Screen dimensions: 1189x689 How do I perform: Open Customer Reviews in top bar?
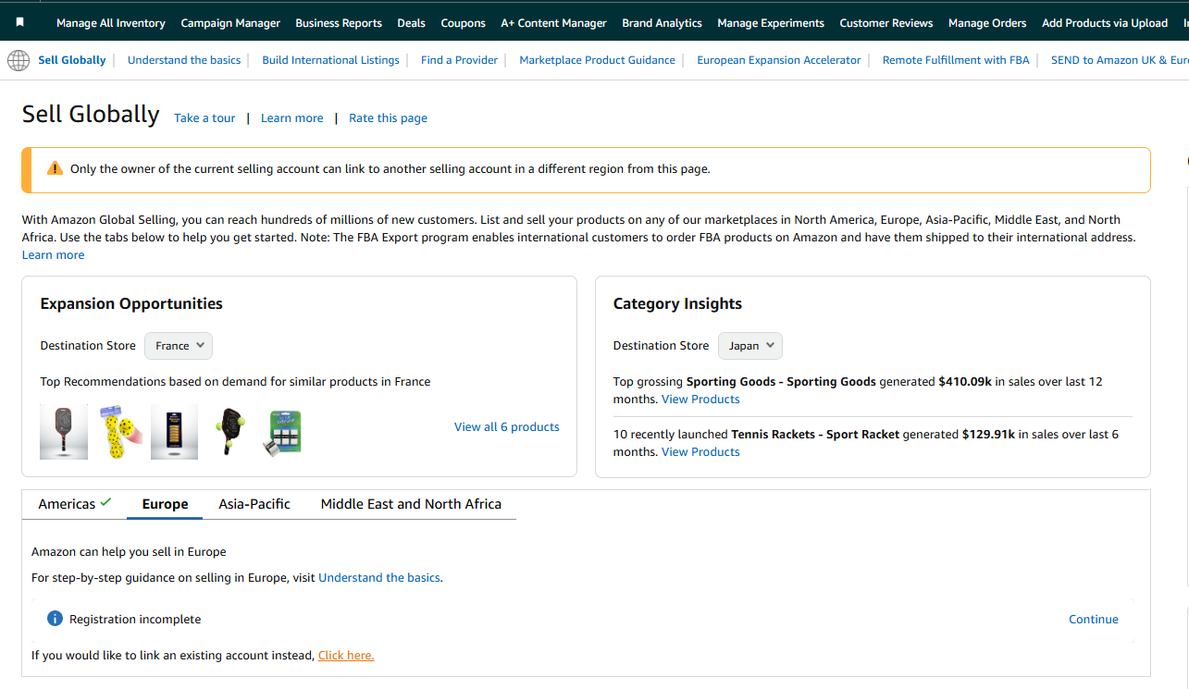point(886,23)
